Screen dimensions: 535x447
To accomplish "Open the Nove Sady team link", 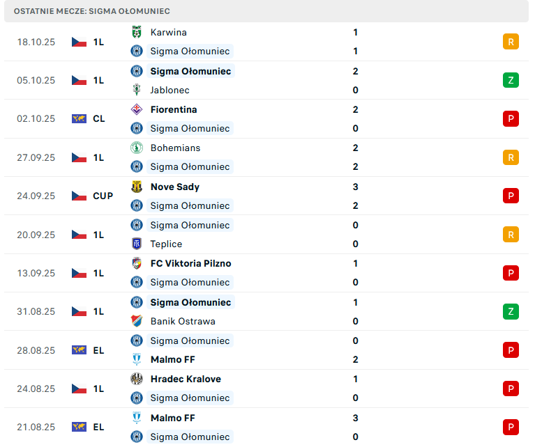I will [x=174, y=187].
